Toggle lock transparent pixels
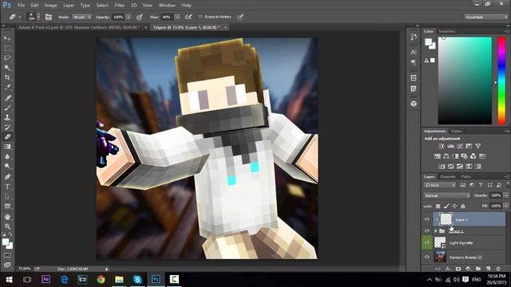This screenshot has height=287, width=511. [x=438, y=206]
